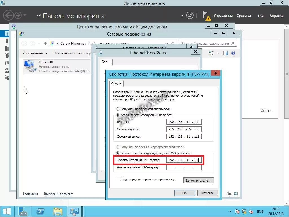Click the ENG language indicator
This screenshot has height=217, width=289.
(260, 211)
